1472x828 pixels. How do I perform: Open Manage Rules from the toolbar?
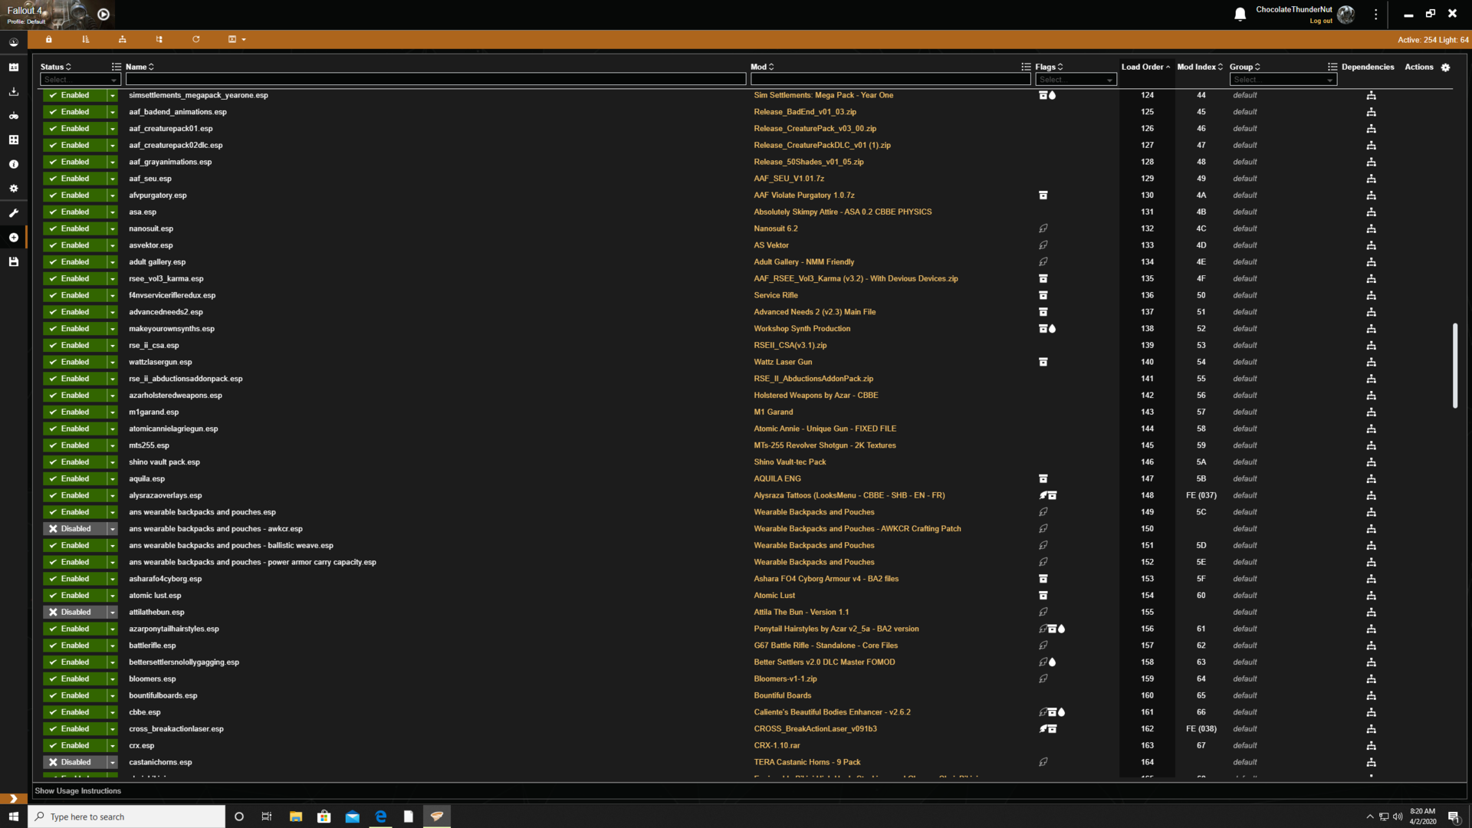(x=122, y=39)
